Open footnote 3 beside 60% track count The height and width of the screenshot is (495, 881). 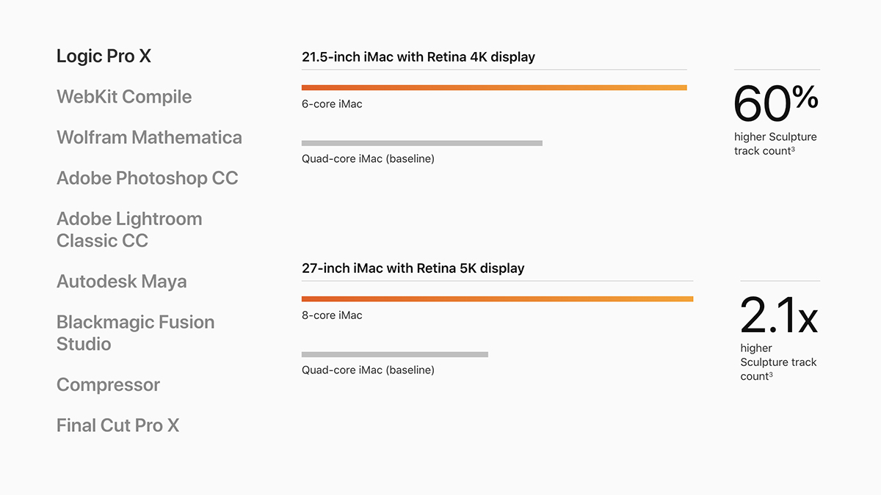pyautogui.click(x=793, y=149)
